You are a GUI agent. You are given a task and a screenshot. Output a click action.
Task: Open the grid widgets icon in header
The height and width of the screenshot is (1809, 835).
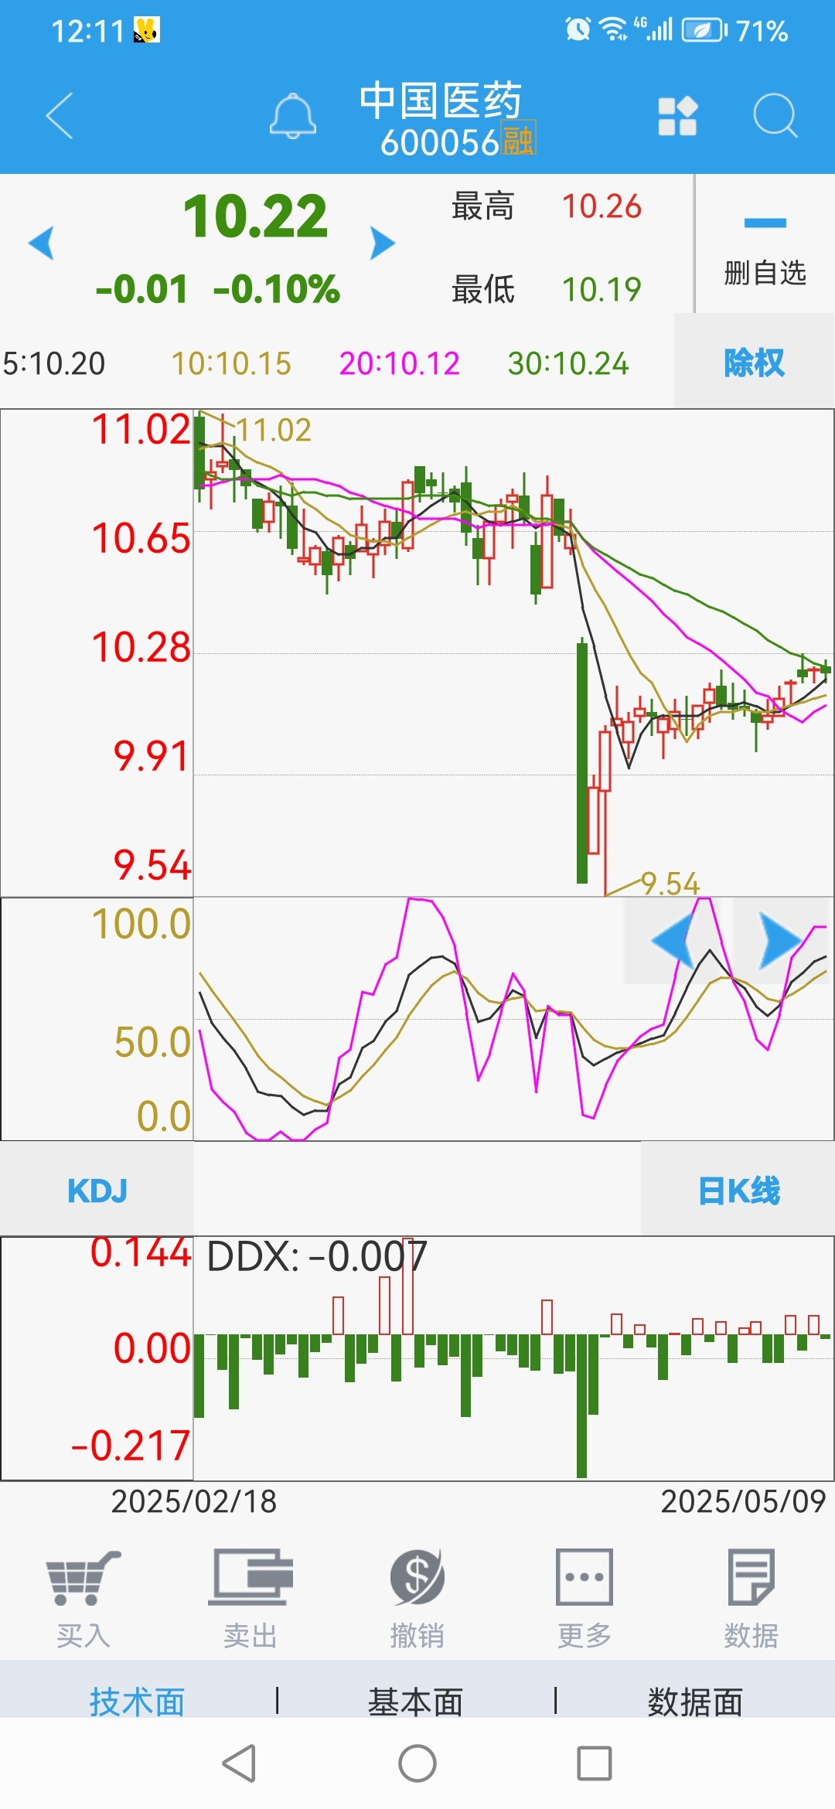tap(678, 116)
